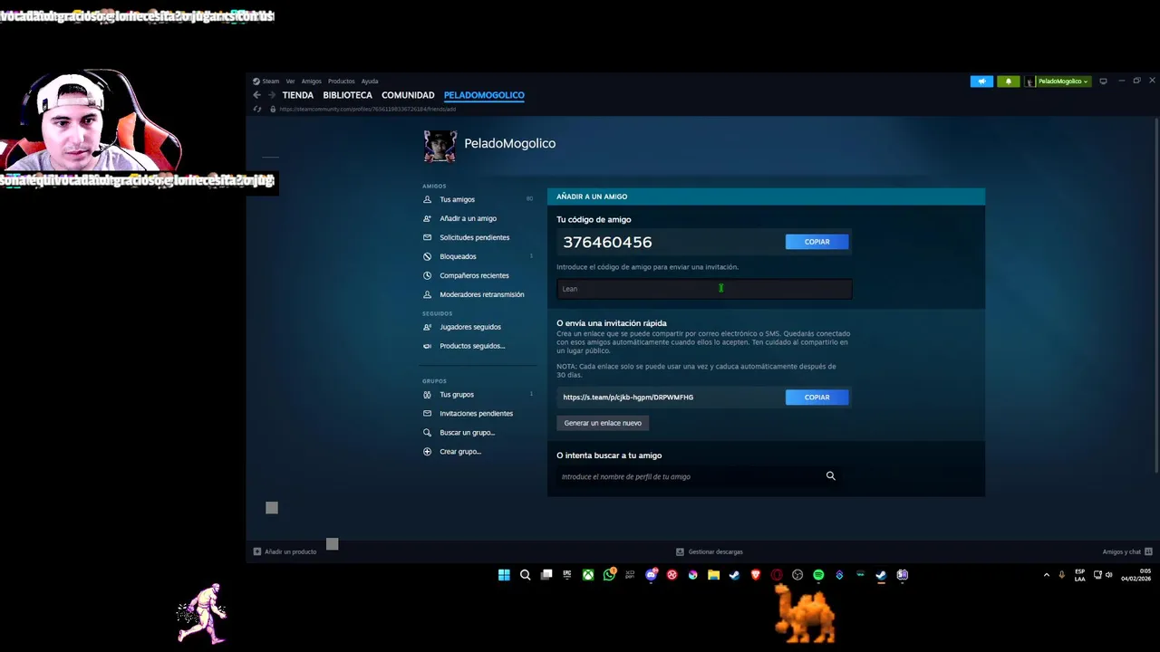This screenshot has height=652, width=1160.
Task: Open the Ayuda menu
Action: [370, 81]
